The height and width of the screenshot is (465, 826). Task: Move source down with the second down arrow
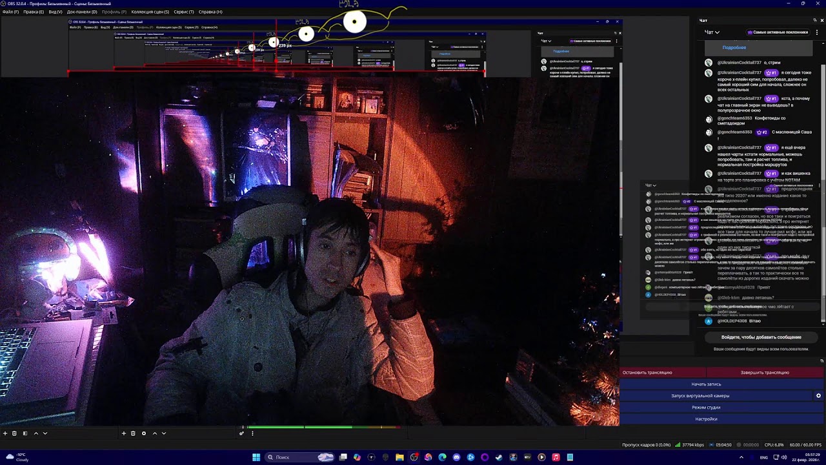click(164, 433)
